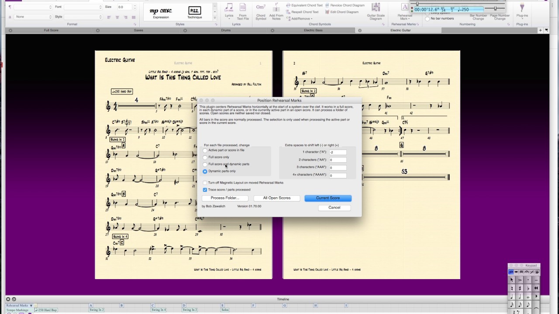
Task: Click the All Open Scores button
Action: click(277, 198)
